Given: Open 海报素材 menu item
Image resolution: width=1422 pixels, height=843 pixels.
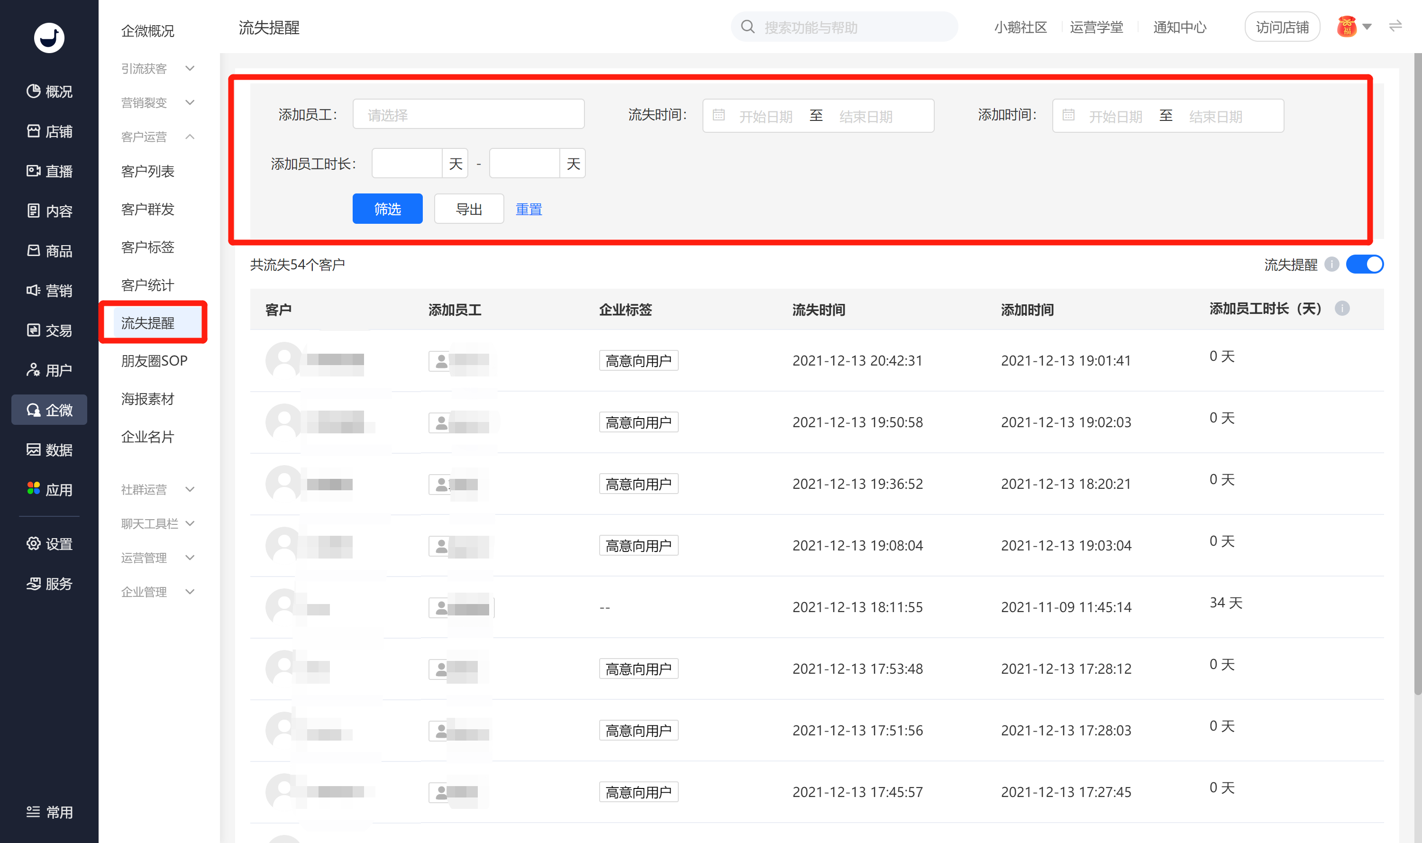Looking at the screenshot, I should coord(148,399).
